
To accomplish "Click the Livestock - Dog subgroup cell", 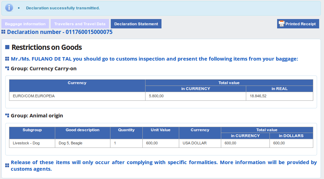I will tap(26, 143).
